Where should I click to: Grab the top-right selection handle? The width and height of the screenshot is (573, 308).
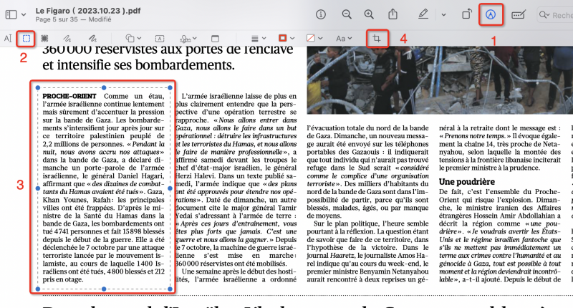tap(170, 87)
